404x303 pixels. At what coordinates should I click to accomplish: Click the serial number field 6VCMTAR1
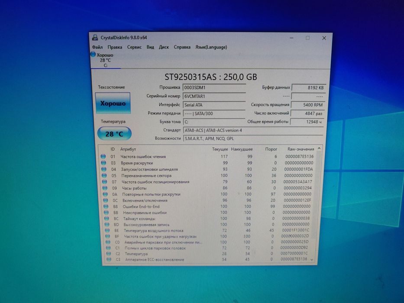(x=214, y=96)
